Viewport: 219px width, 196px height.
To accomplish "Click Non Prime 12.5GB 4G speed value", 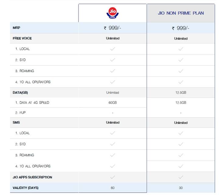I will [181, 103].
